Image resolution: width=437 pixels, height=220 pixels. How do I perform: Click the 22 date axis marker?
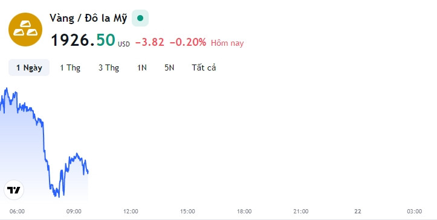(358, 212)
